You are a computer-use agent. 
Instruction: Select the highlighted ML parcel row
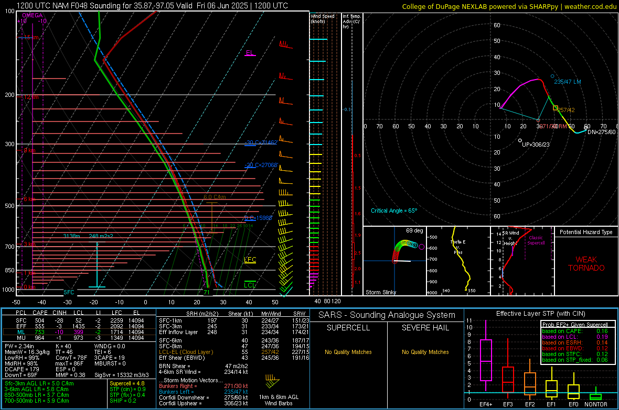pyautogui.click(x=79, y=332)
